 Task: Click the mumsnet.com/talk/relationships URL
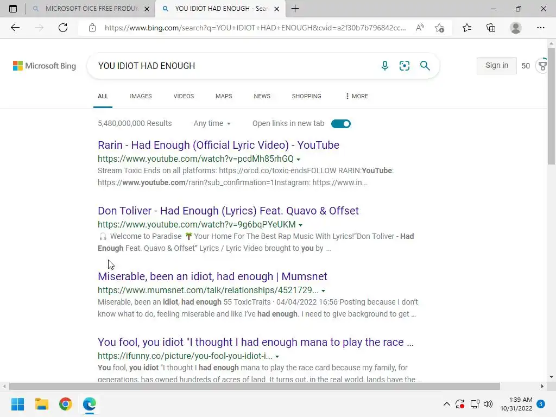(x=208, y=290)
